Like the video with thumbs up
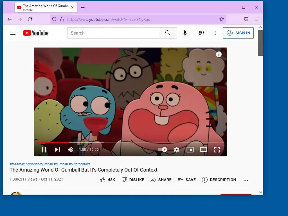The height and width of the screenshot is (216, 288). pyautogui.click(x=103, y=180)
